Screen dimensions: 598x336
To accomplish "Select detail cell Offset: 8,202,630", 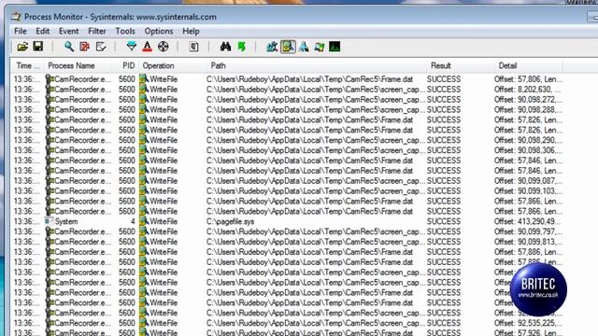I will pos(527,90).
